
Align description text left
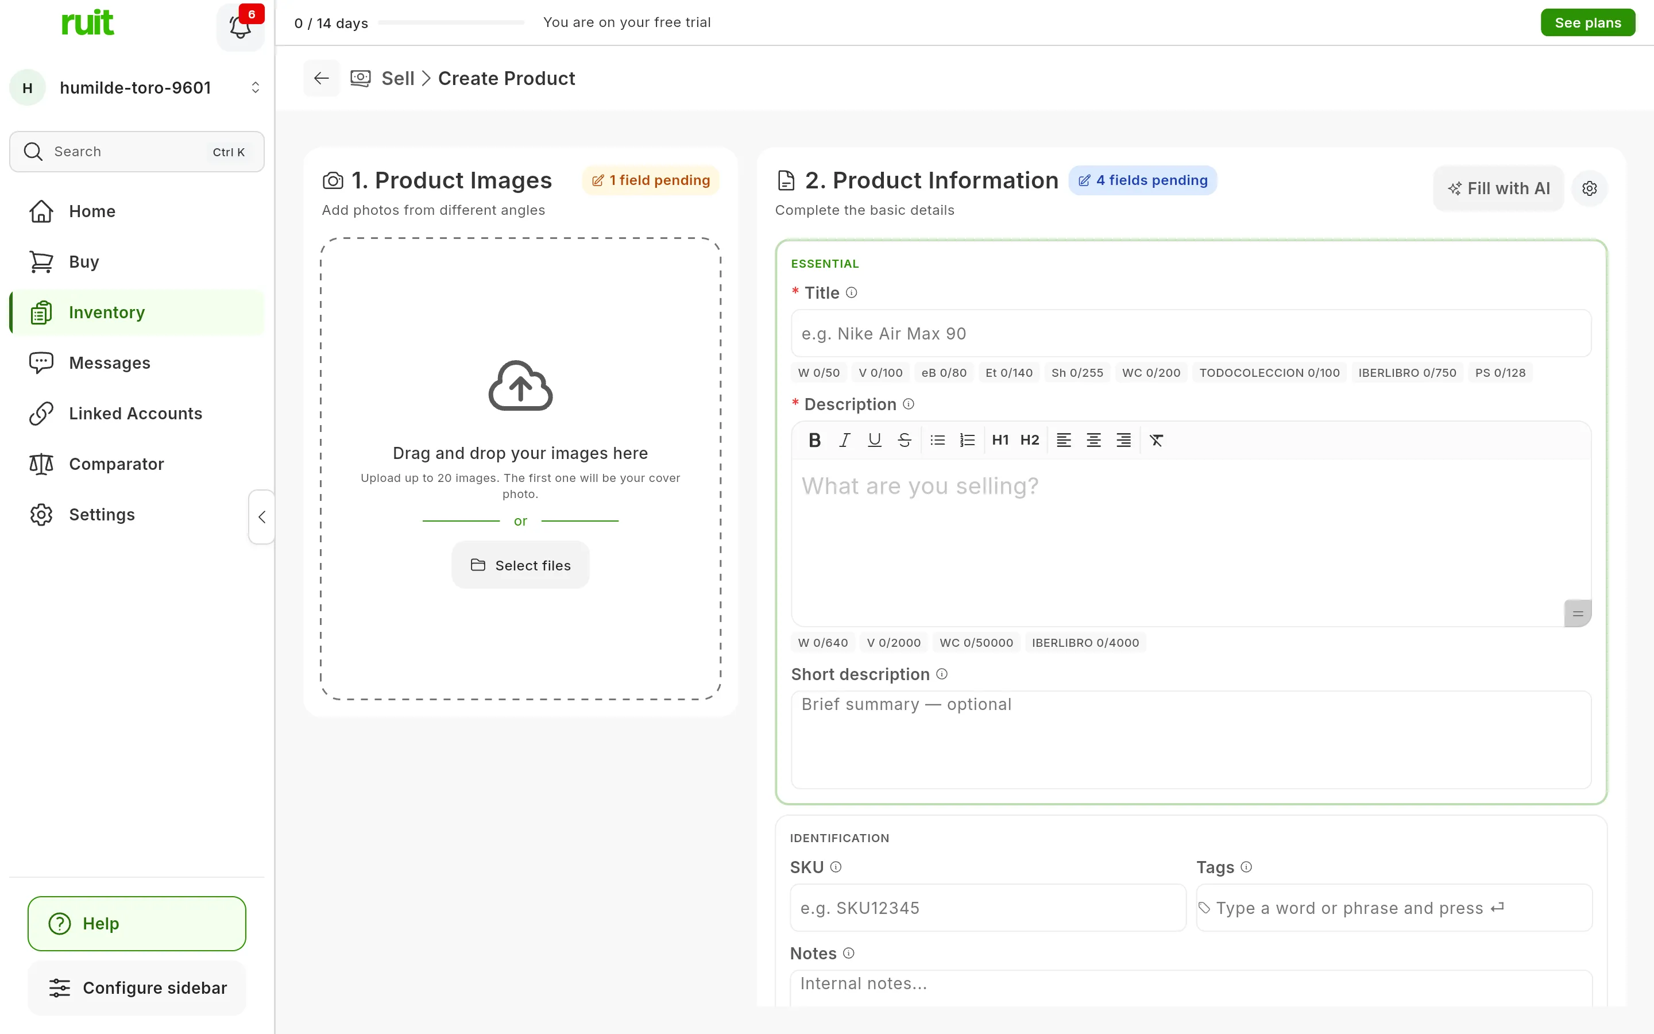pyautogui.click(x=1064, y=439)
